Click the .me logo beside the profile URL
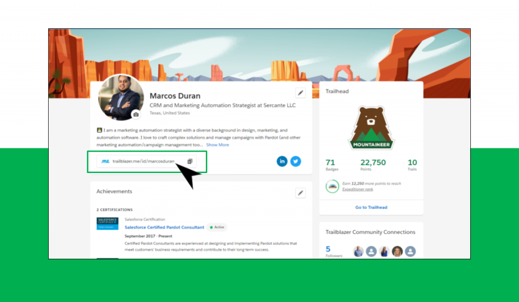 pos(105,161)
